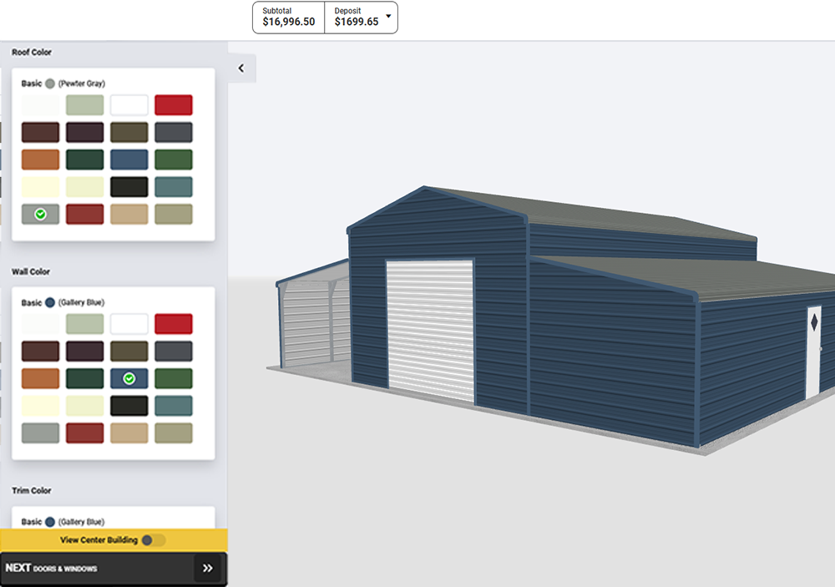Click the Deposit amount $1699.65

[356, 22]
